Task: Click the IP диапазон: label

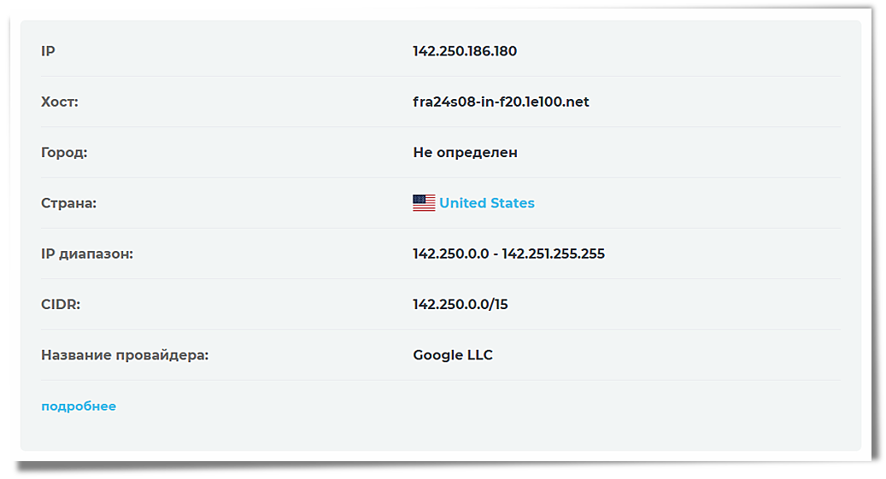Action: (x=87, y=254)
